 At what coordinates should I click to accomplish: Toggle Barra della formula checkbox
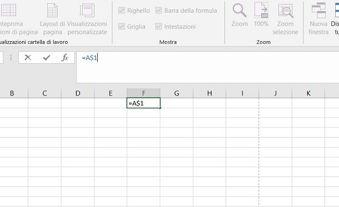pos(158,11)
